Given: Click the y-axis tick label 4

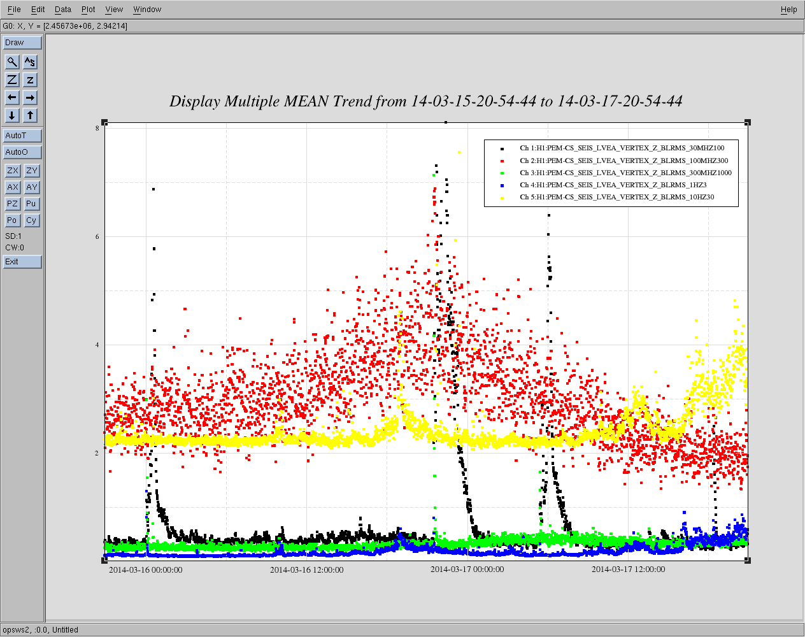Looking at the screenshot, I should 97,345.
